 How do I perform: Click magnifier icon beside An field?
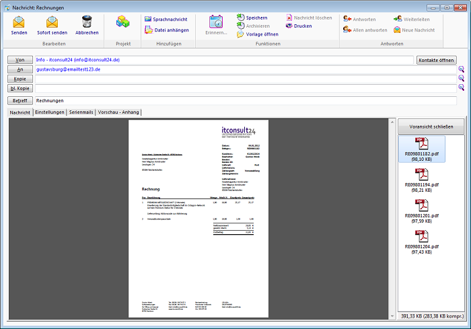[462, 69]
